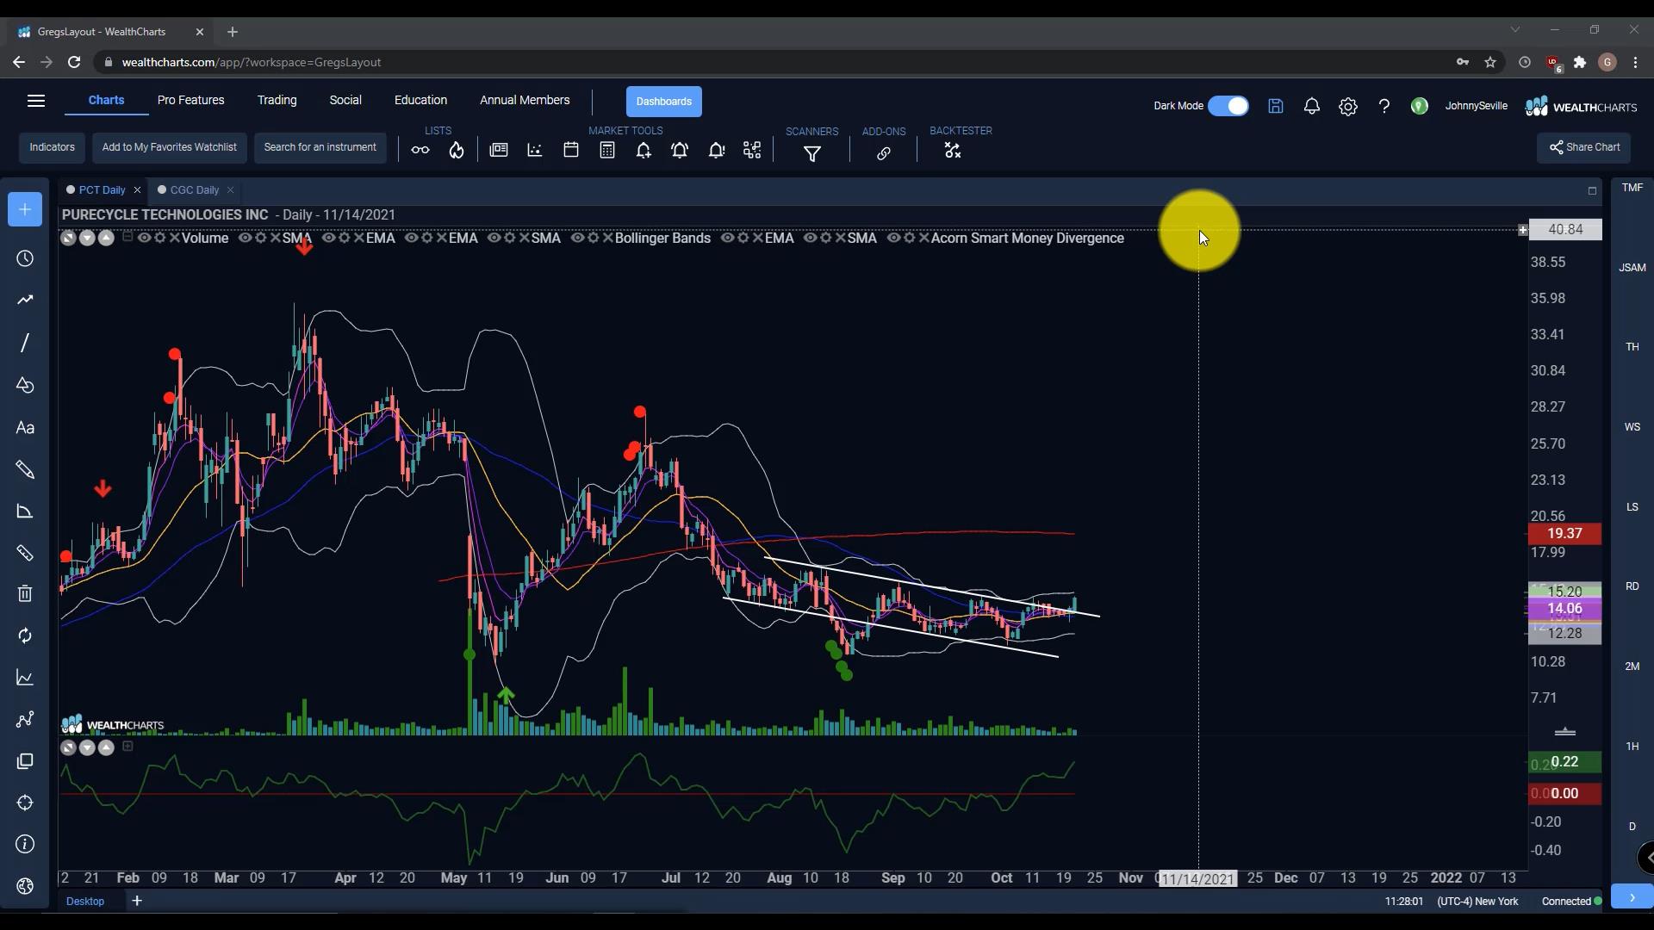Viewport: 1654px width, 930px height.
Task: Click the browser address bar URL
Action: [252, 62]
